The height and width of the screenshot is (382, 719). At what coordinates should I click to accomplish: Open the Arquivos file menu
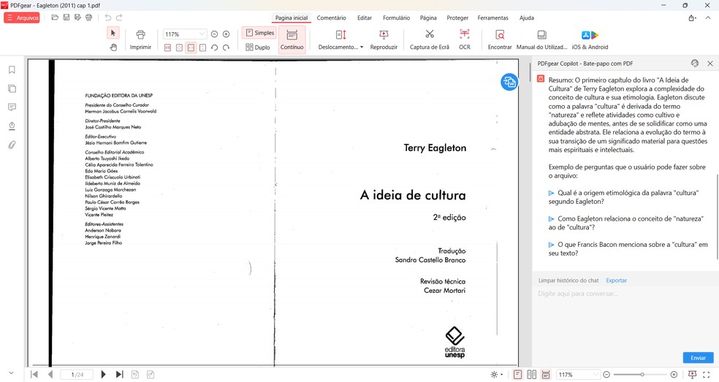(21, 18)
